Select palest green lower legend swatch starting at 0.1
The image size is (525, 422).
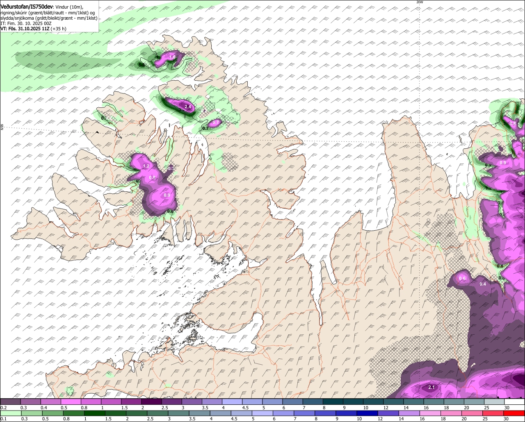click(10, 413)
